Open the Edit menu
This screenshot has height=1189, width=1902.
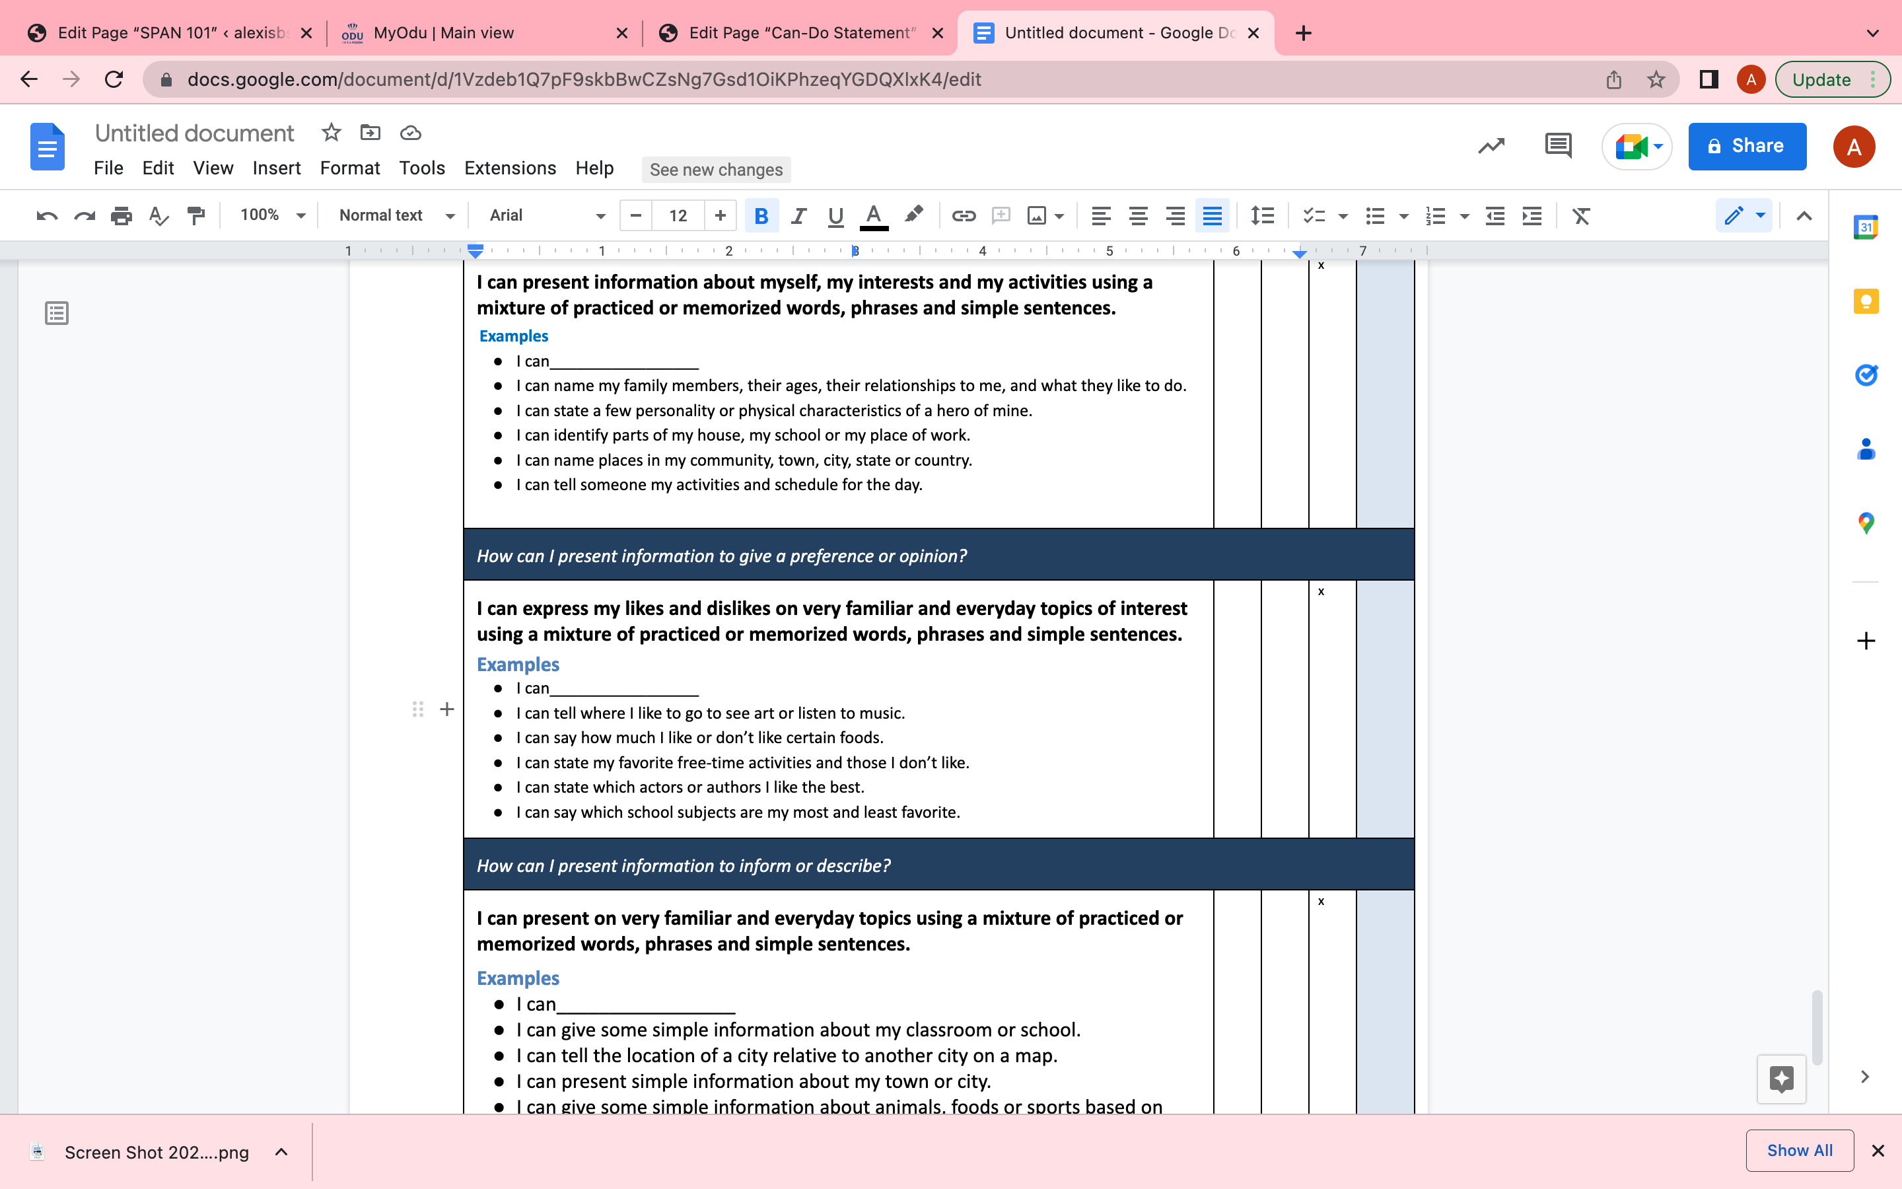click(x=158, y=168)
